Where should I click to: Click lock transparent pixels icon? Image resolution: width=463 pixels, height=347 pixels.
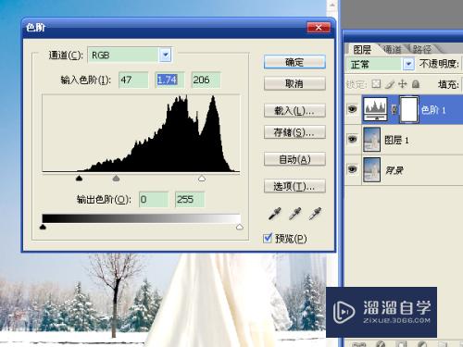tap(376, 84)
